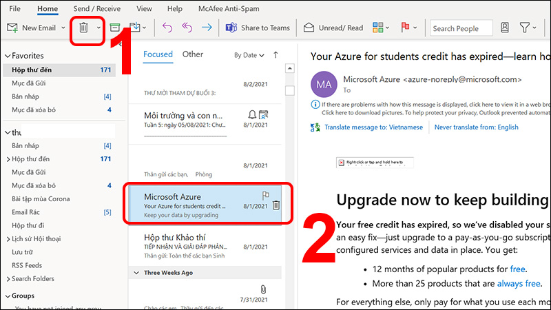Click the Reply arrow icon
Viewport: 551px width, 310px height.
167,28
